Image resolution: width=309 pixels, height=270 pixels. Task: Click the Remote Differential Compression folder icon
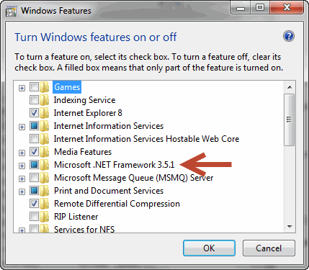[45, 204]
